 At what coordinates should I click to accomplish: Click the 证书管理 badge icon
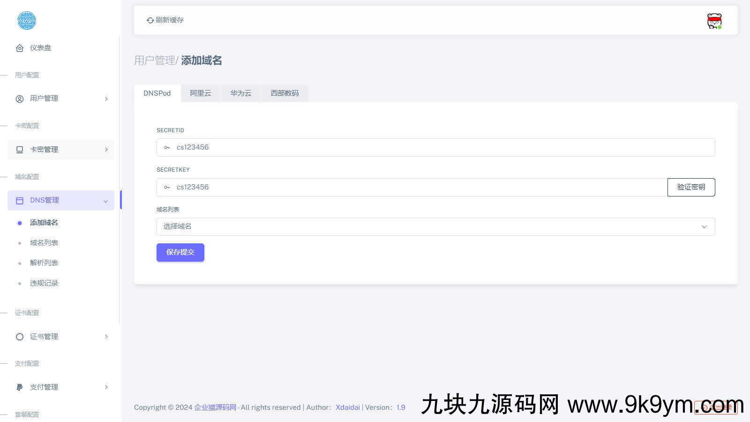[x=20, y=337]
